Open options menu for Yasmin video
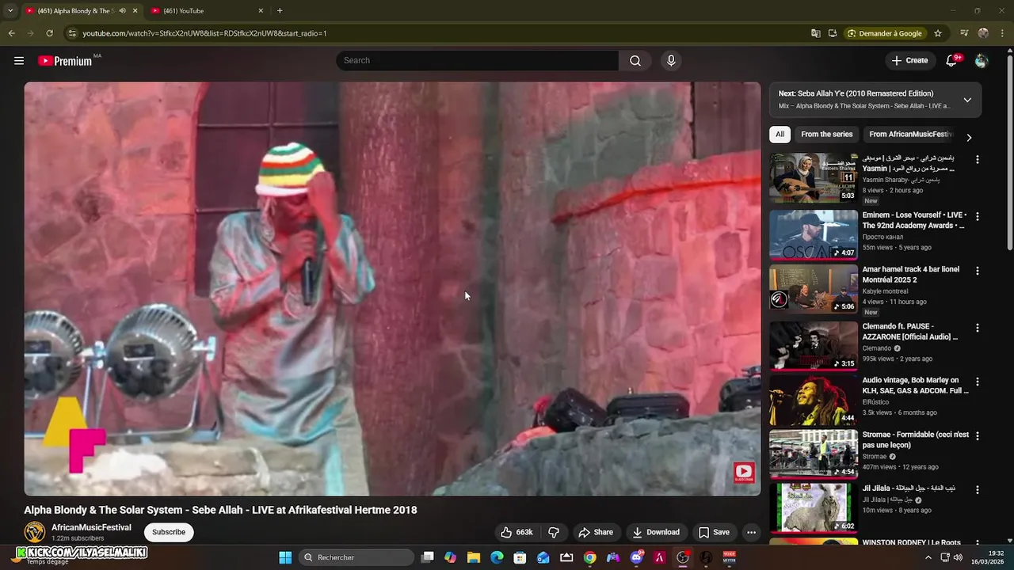1014x570 pixels. 977,160
